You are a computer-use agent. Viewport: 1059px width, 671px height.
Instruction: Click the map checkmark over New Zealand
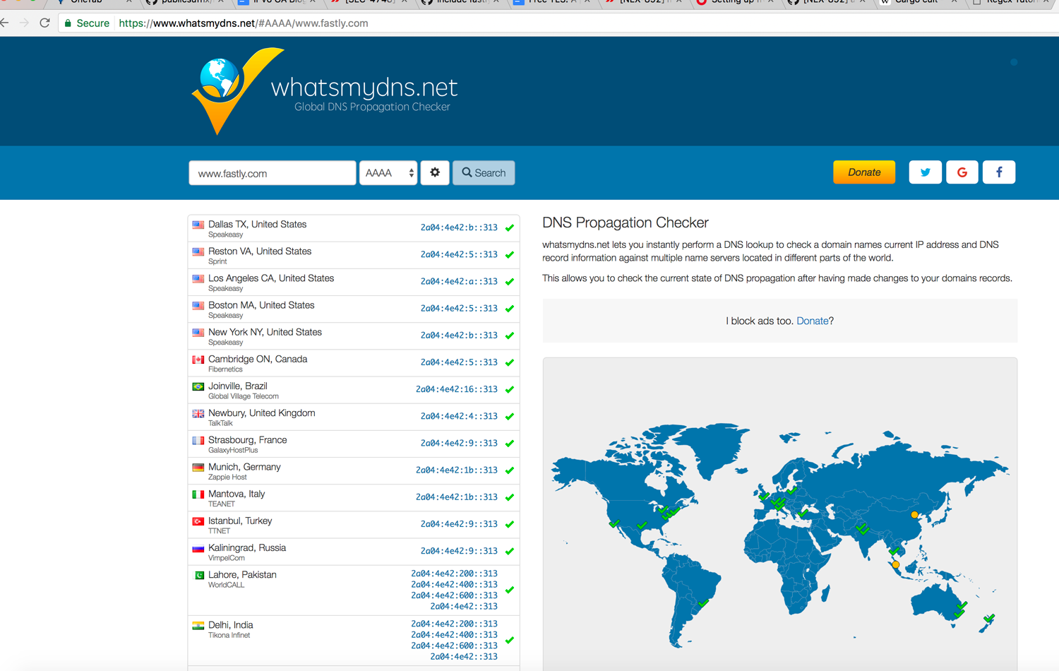pos(989,619)
